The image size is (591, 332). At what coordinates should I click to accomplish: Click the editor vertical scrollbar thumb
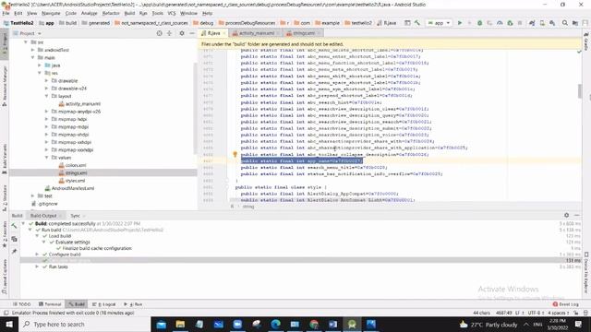579,91
